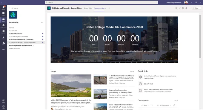Open the Calendar icon in sidebar
This screenshot has height=110, width=203.
coord(4,32)
